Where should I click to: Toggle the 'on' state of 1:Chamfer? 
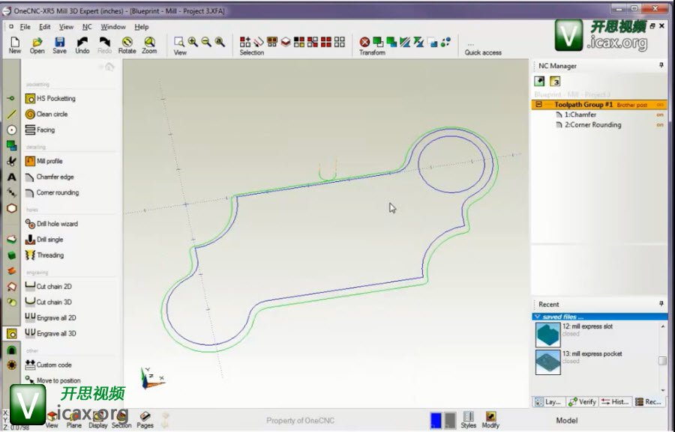pos(660,115)
